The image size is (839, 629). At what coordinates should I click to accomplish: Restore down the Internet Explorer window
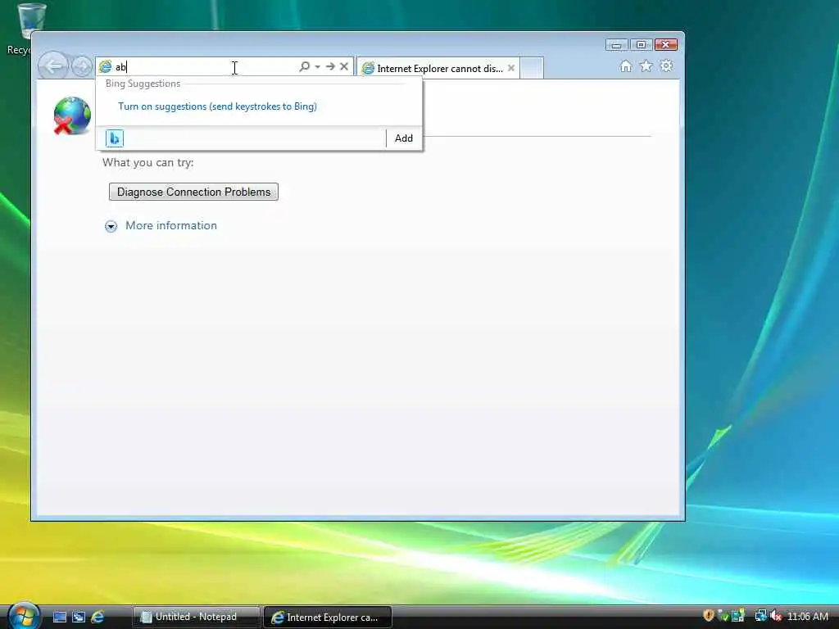coord(641,45)
